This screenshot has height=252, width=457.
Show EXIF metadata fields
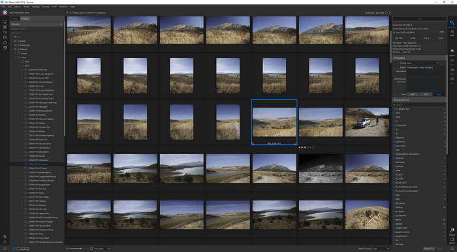click(x=413, y=95)
